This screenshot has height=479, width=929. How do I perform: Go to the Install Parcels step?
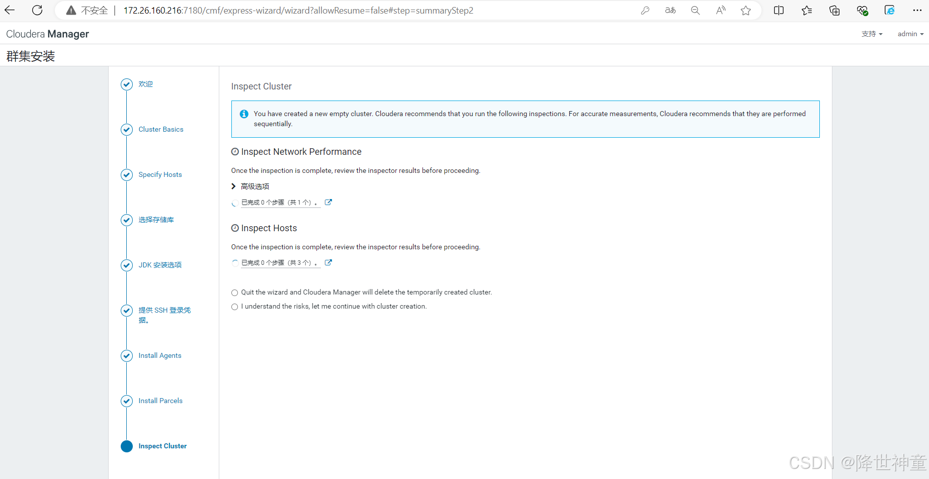click(x=160, y=401)
